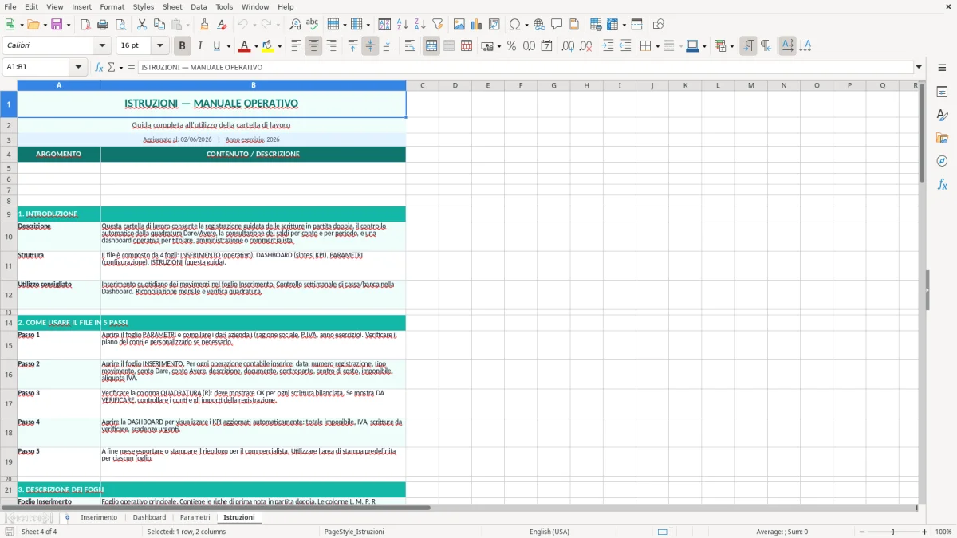Open the sidebar Functions panel
The width and height of the screenshot is (957, 538).
(942, 184)
